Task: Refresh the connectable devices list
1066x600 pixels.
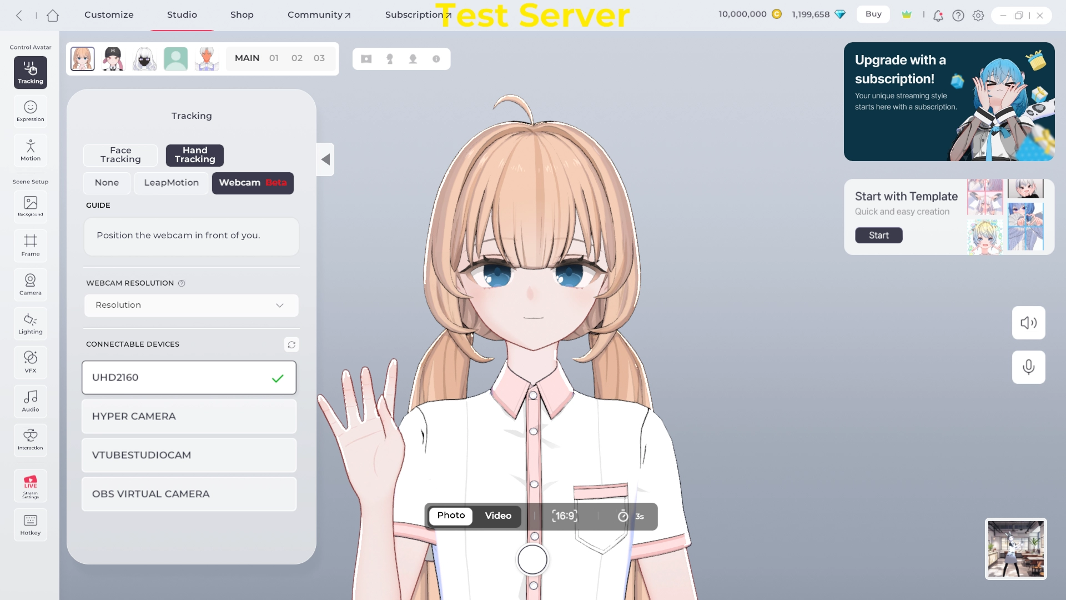Action: (x=291, y=344)
